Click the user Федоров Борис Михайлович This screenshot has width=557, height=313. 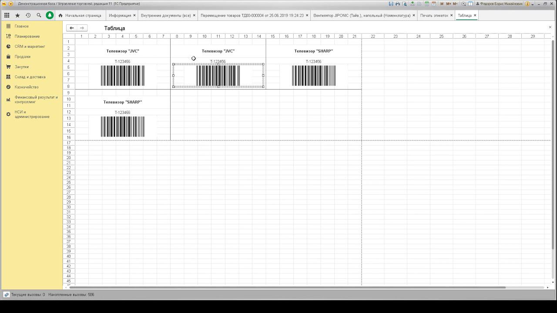[500, 3]
